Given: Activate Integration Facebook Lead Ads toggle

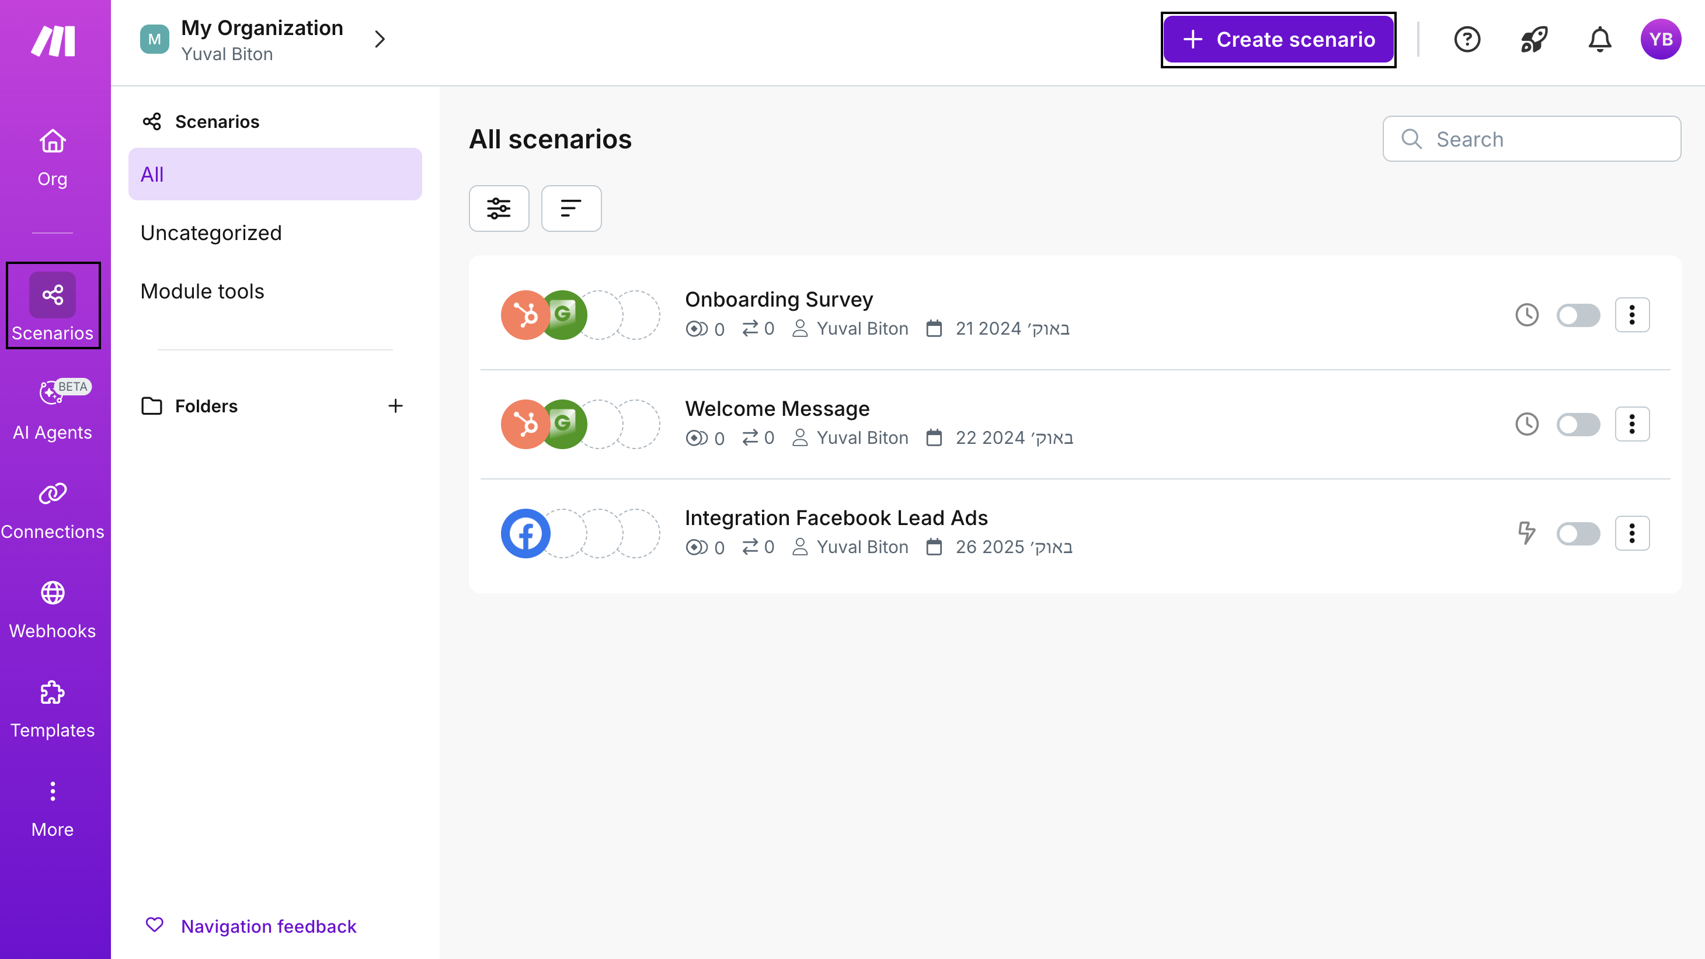Looking at the screenshot, I should click(x=1577, y=533).
